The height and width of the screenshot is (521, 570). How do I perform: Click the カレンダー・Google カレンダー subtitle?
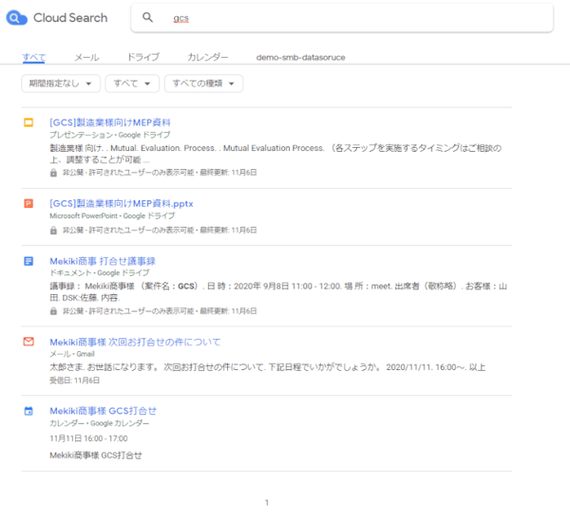click(99, 423)
